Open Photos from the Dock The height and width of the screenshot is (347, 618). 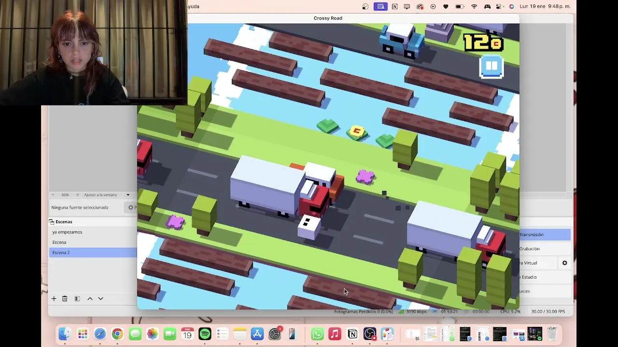pos(152,334)
